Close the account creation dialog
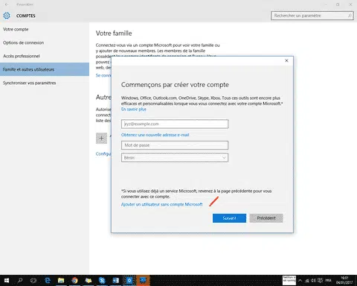Screen dimensions: 357x286 [286, 60]
